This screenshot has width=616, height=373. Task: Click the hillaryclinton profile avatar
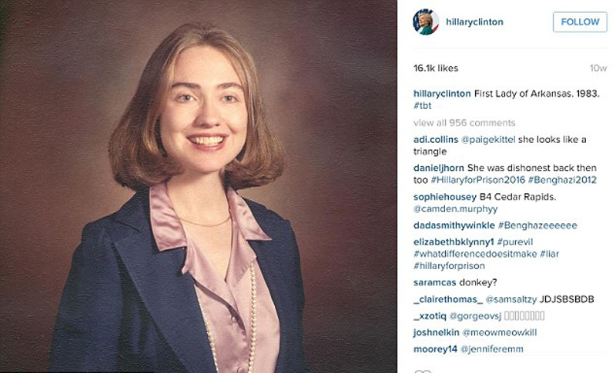(426, 22)
